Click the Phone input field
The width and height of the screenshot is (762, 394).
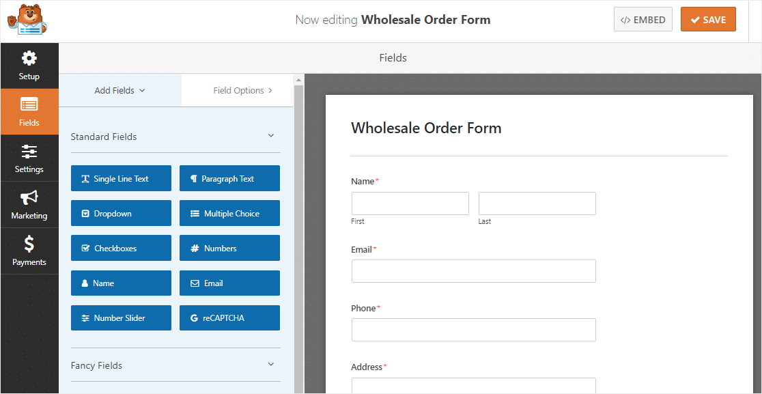(474, 330)
